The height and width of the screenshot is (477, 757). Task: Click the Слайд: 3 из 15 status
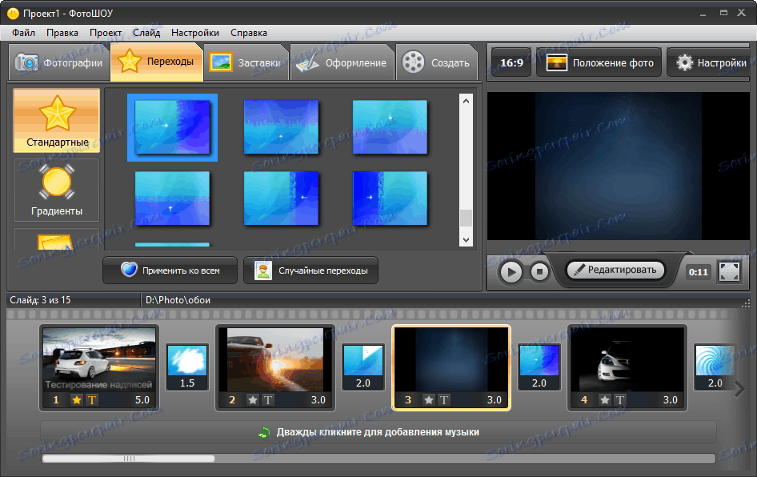40,300
